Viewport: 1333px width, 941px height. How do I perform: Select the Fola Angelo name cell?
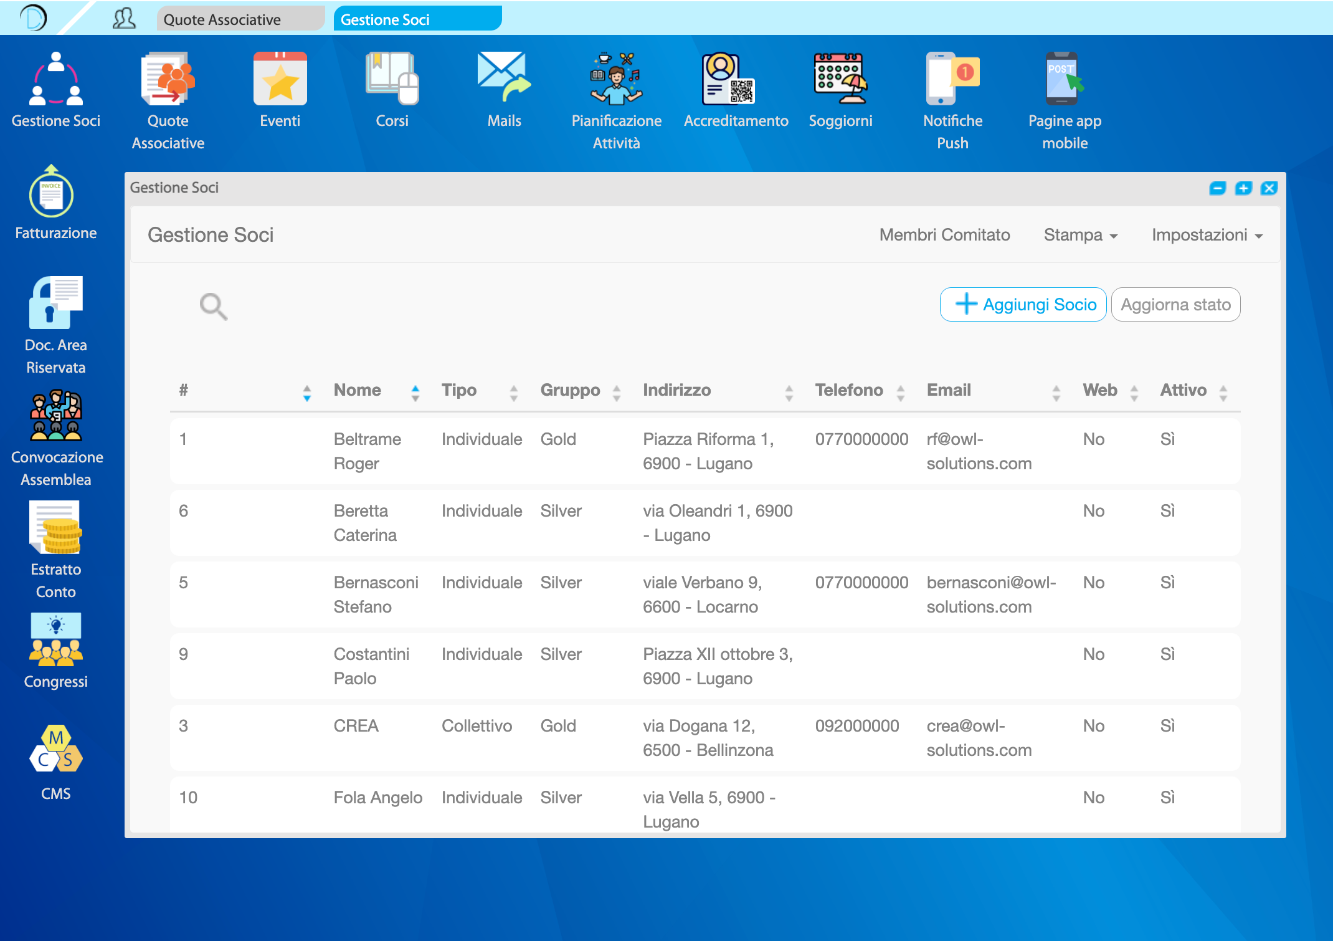[x=378, y=798]
